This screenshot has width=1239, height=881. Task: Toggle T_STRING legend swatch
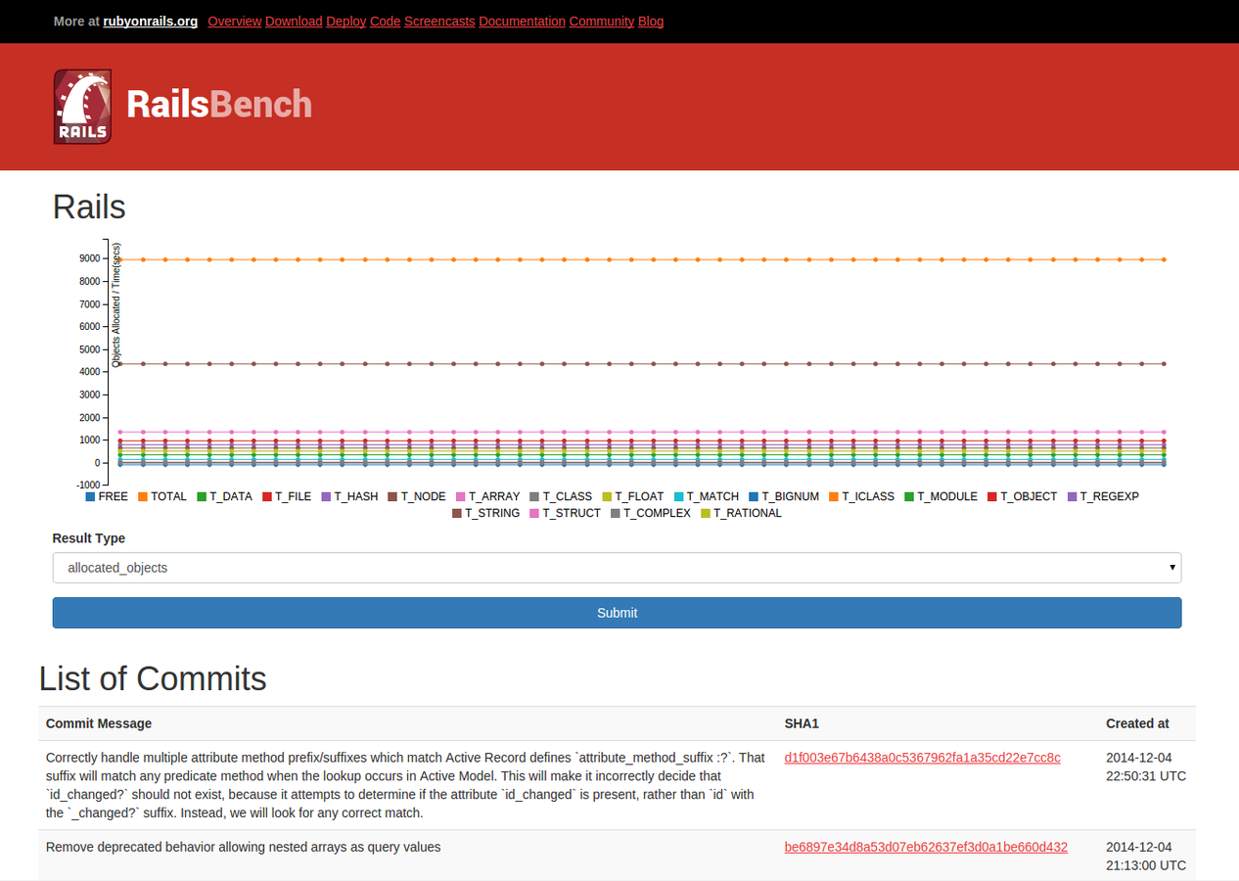click(x=457, y=514)
